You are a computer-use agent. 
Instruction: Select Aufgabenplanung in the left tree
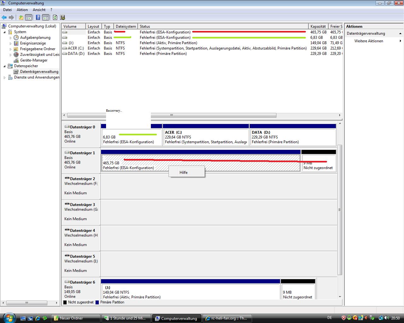(35, 38)
